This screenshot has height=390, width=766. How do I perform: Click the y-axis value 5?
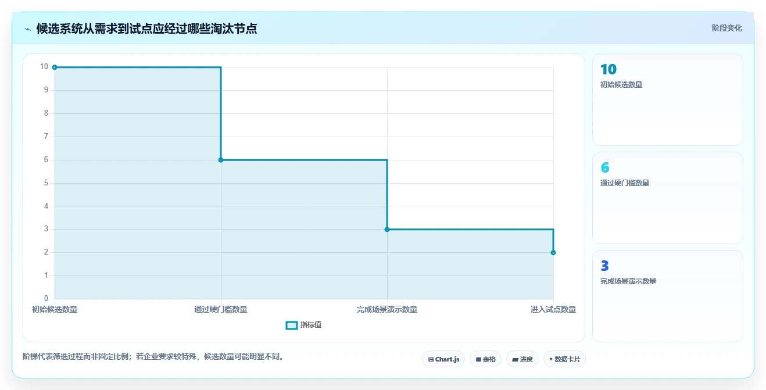point(46,183)
